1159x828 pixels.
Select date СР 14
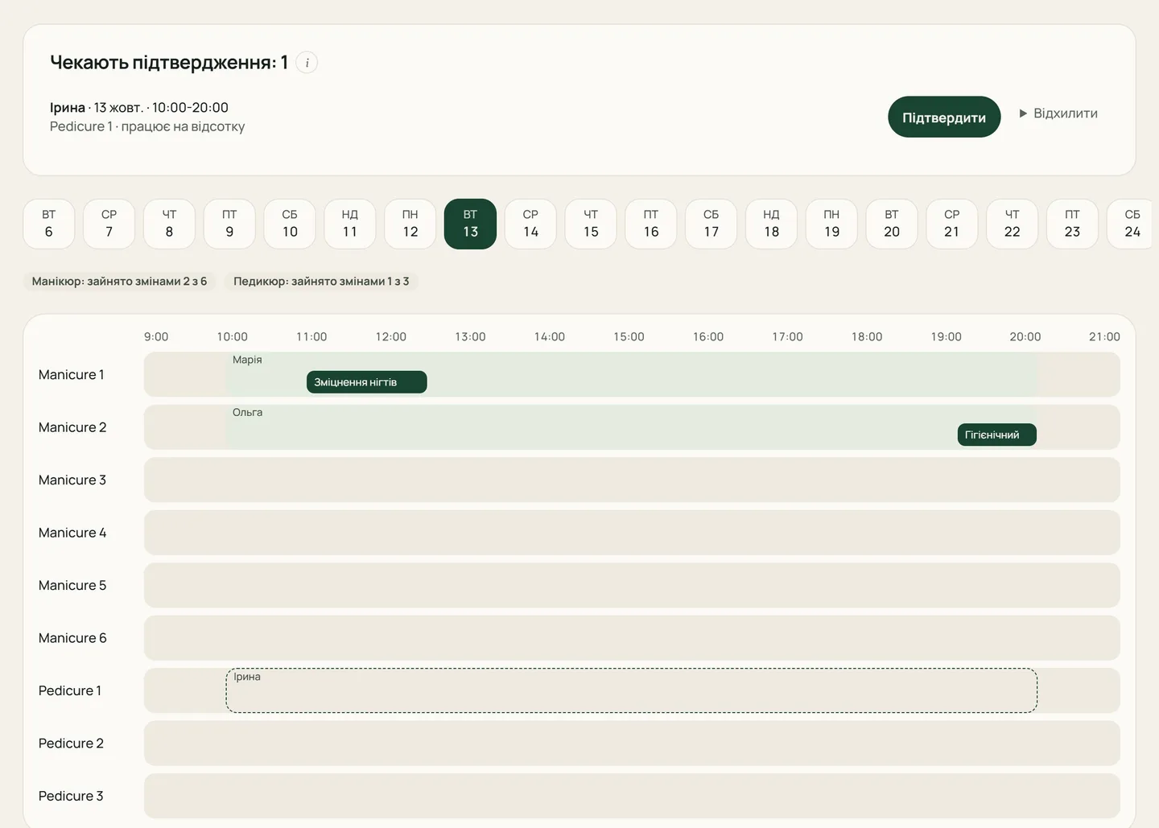(x=530, y=224)
